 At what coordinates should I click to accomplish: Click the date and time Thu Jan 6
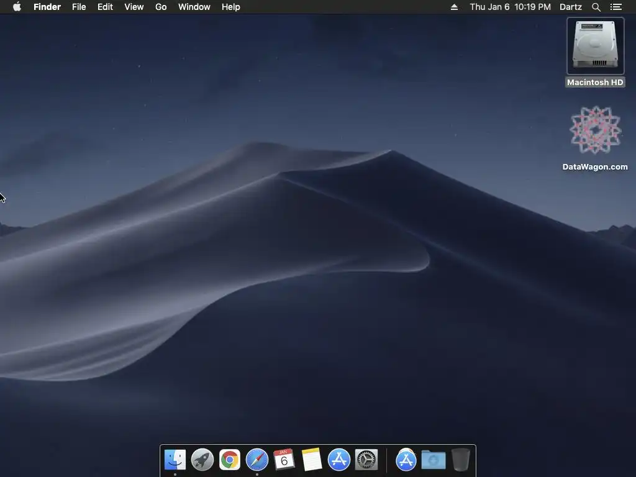point(511,7)
